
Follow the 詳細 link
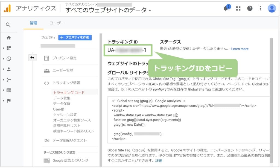pos(159,161)
